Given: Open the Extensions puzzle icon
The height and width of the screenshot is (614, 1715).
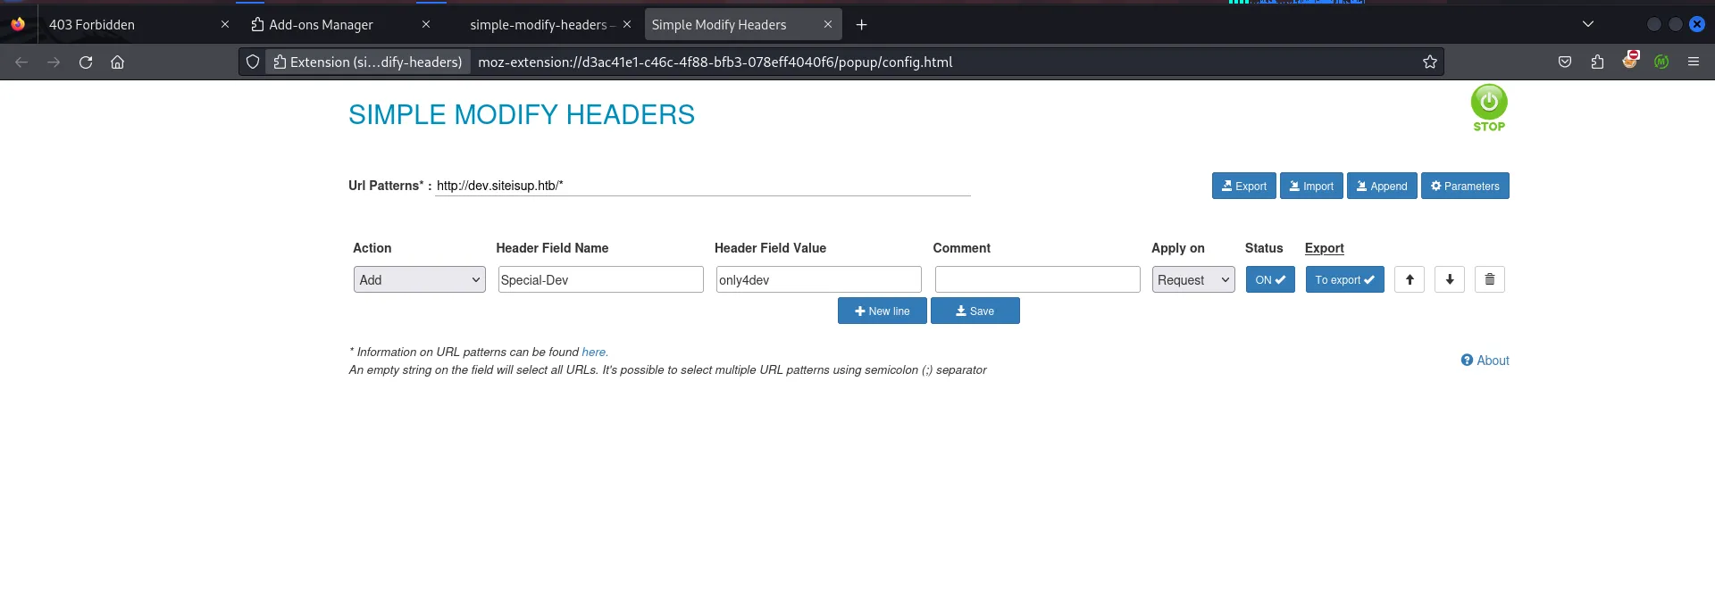Looking at the screenshot, I should tap(1597, 62).
